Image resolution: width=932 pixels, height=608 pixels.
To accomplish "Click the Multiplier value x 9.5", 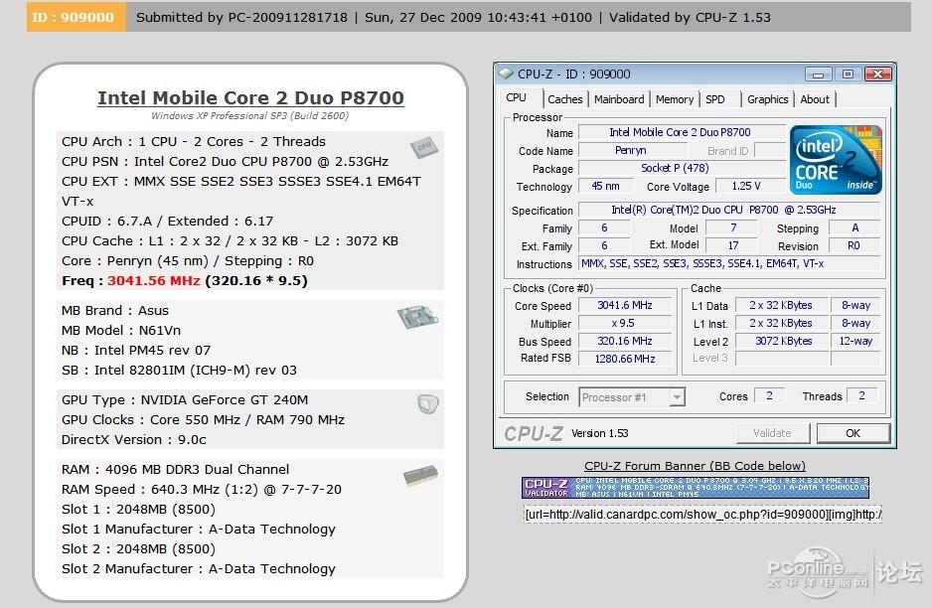I will click(625, 323).
